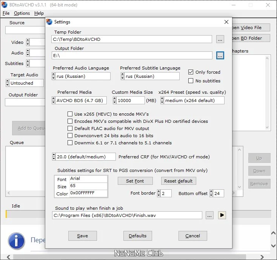Click Open Video File button in main window
Screen dimensions: 277x260
[x=251, y=28]
